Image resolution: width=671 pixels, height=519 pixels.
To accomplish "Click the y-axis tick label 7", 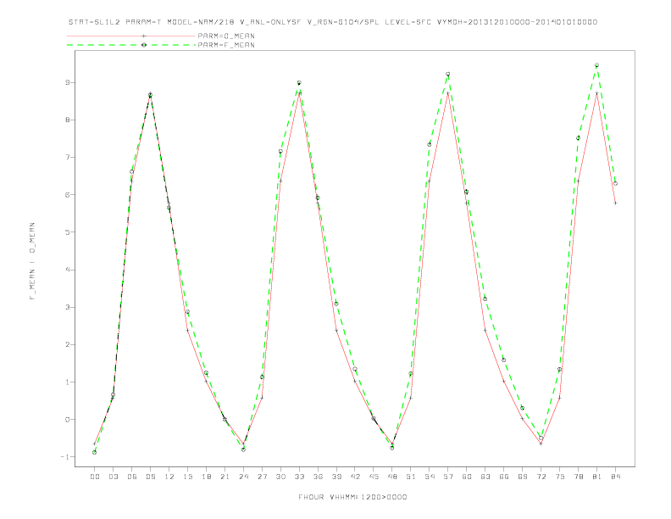I will pyautogui.click(x=67, y=157).
